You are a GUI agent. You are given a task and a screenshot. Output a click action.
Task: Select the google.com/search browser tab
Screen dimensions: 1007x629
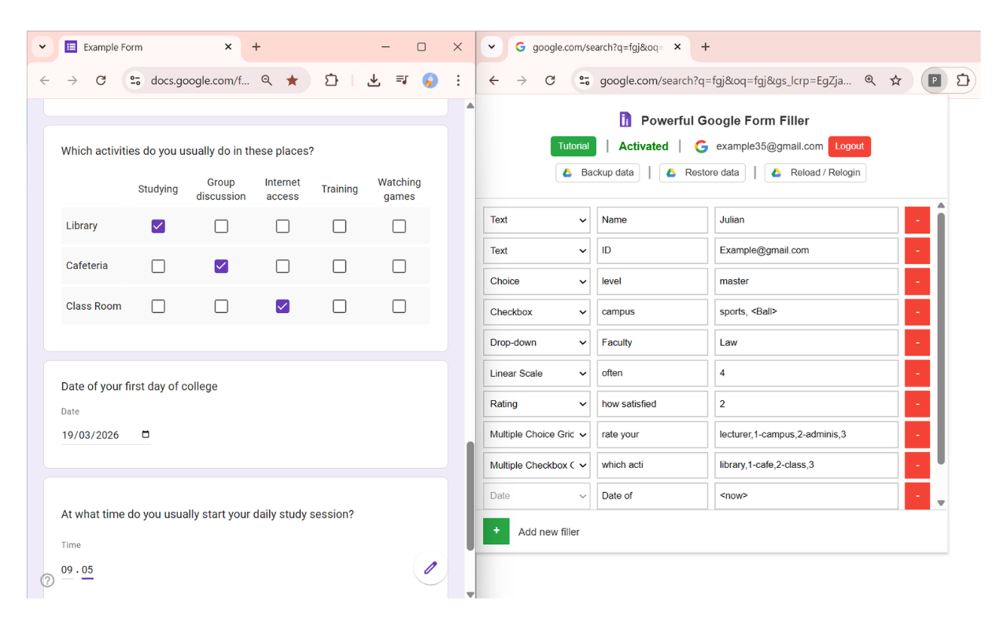(598, 47)
